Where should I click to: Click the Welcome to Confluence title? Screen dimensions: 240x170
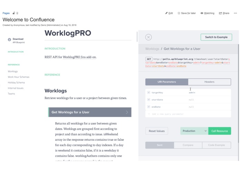click(x=28, y=20)
